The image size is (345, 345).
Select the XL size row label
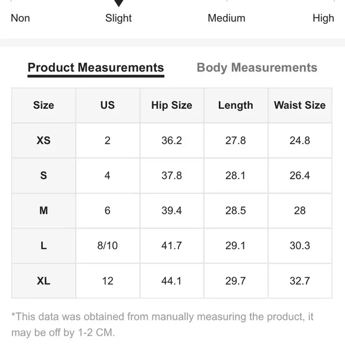point(43,281)
